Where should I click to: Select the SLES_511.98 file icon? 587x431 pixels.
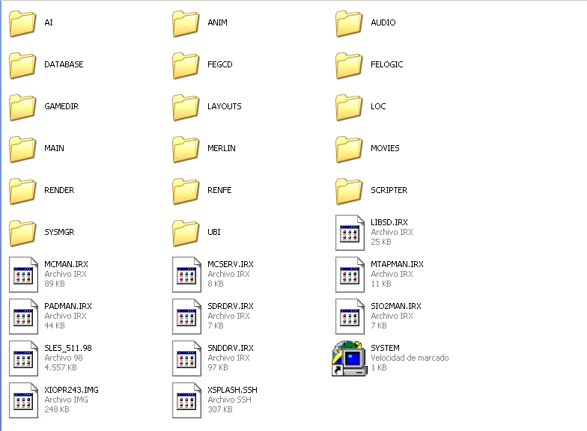(x=23, y=358)
